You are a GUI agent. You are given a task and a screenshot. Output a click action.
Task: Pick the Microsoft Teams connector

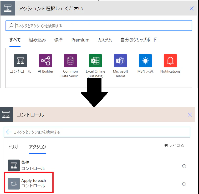tap(120, 61)
